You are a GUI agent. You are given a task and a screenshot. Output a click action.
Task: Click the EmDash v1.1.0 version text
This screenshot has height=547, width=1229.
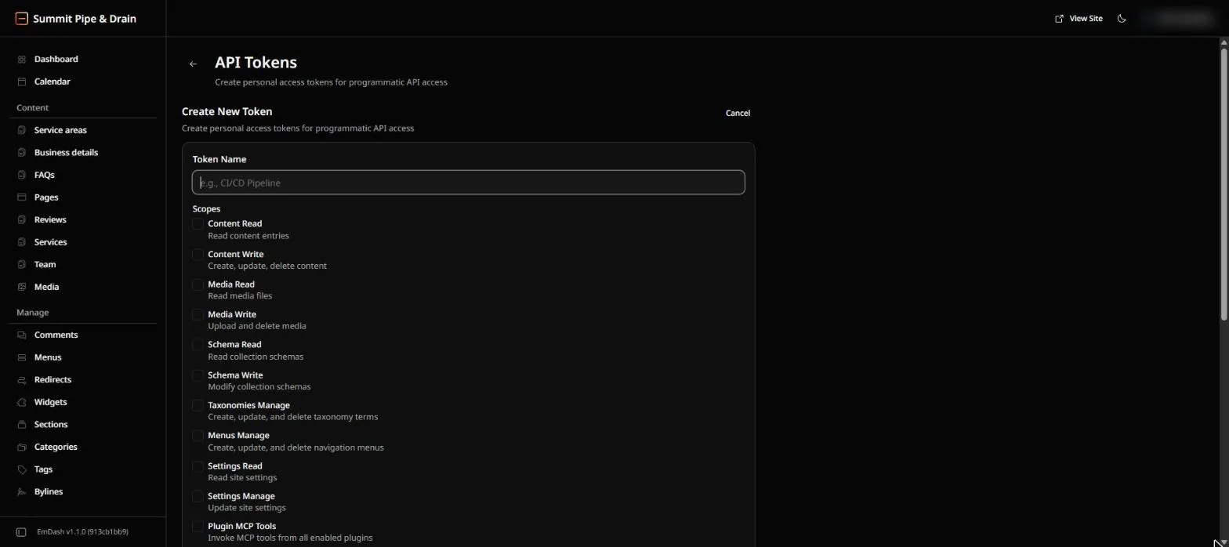(82, 532)
